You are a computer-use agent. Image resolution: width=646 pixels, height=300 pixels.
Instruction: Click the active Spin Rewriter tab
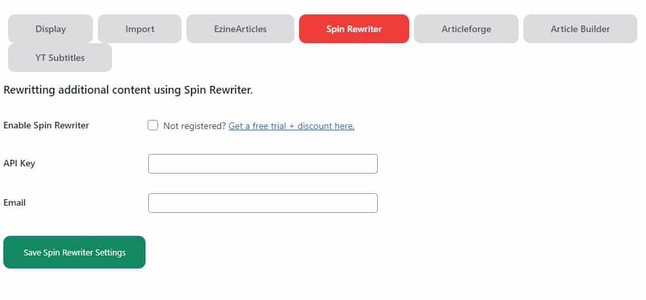pos(354,29)
